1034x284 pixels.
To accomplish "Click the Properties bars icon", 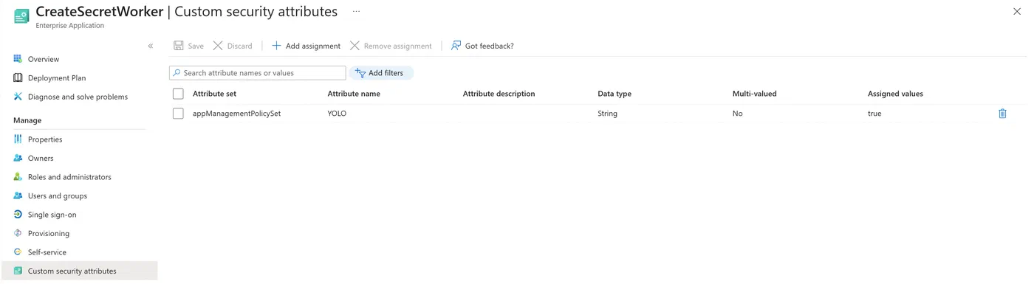I will (18, 139).
